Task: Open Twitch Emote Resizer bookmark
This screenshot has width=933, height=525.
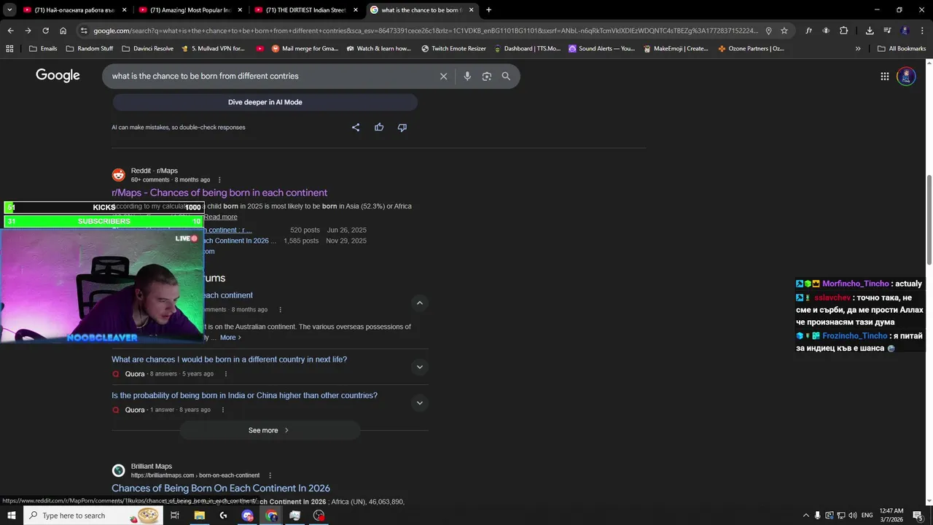Action: tap(453, 49)
